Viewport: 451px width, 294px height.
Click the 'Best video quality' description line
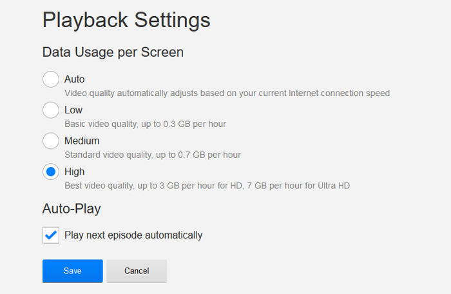(x=207, y=186)
